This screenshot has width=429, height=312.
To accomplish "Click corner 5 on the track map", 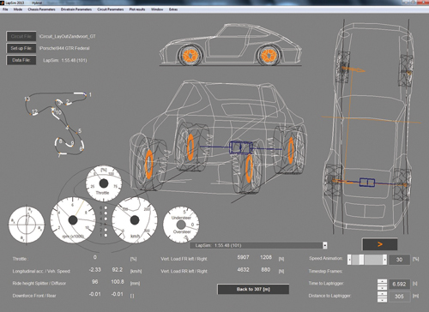I will [x=80, y=131].
